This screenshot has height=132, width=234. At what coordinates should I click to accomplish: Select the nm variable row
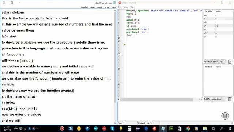[x=218, y=15]
